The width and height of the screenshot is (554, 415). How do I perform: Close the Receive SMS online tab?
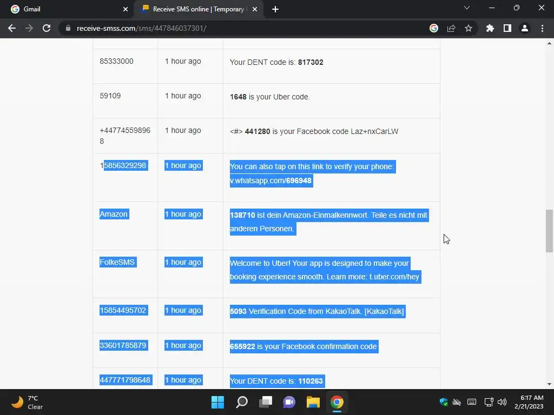pos(255,9)
